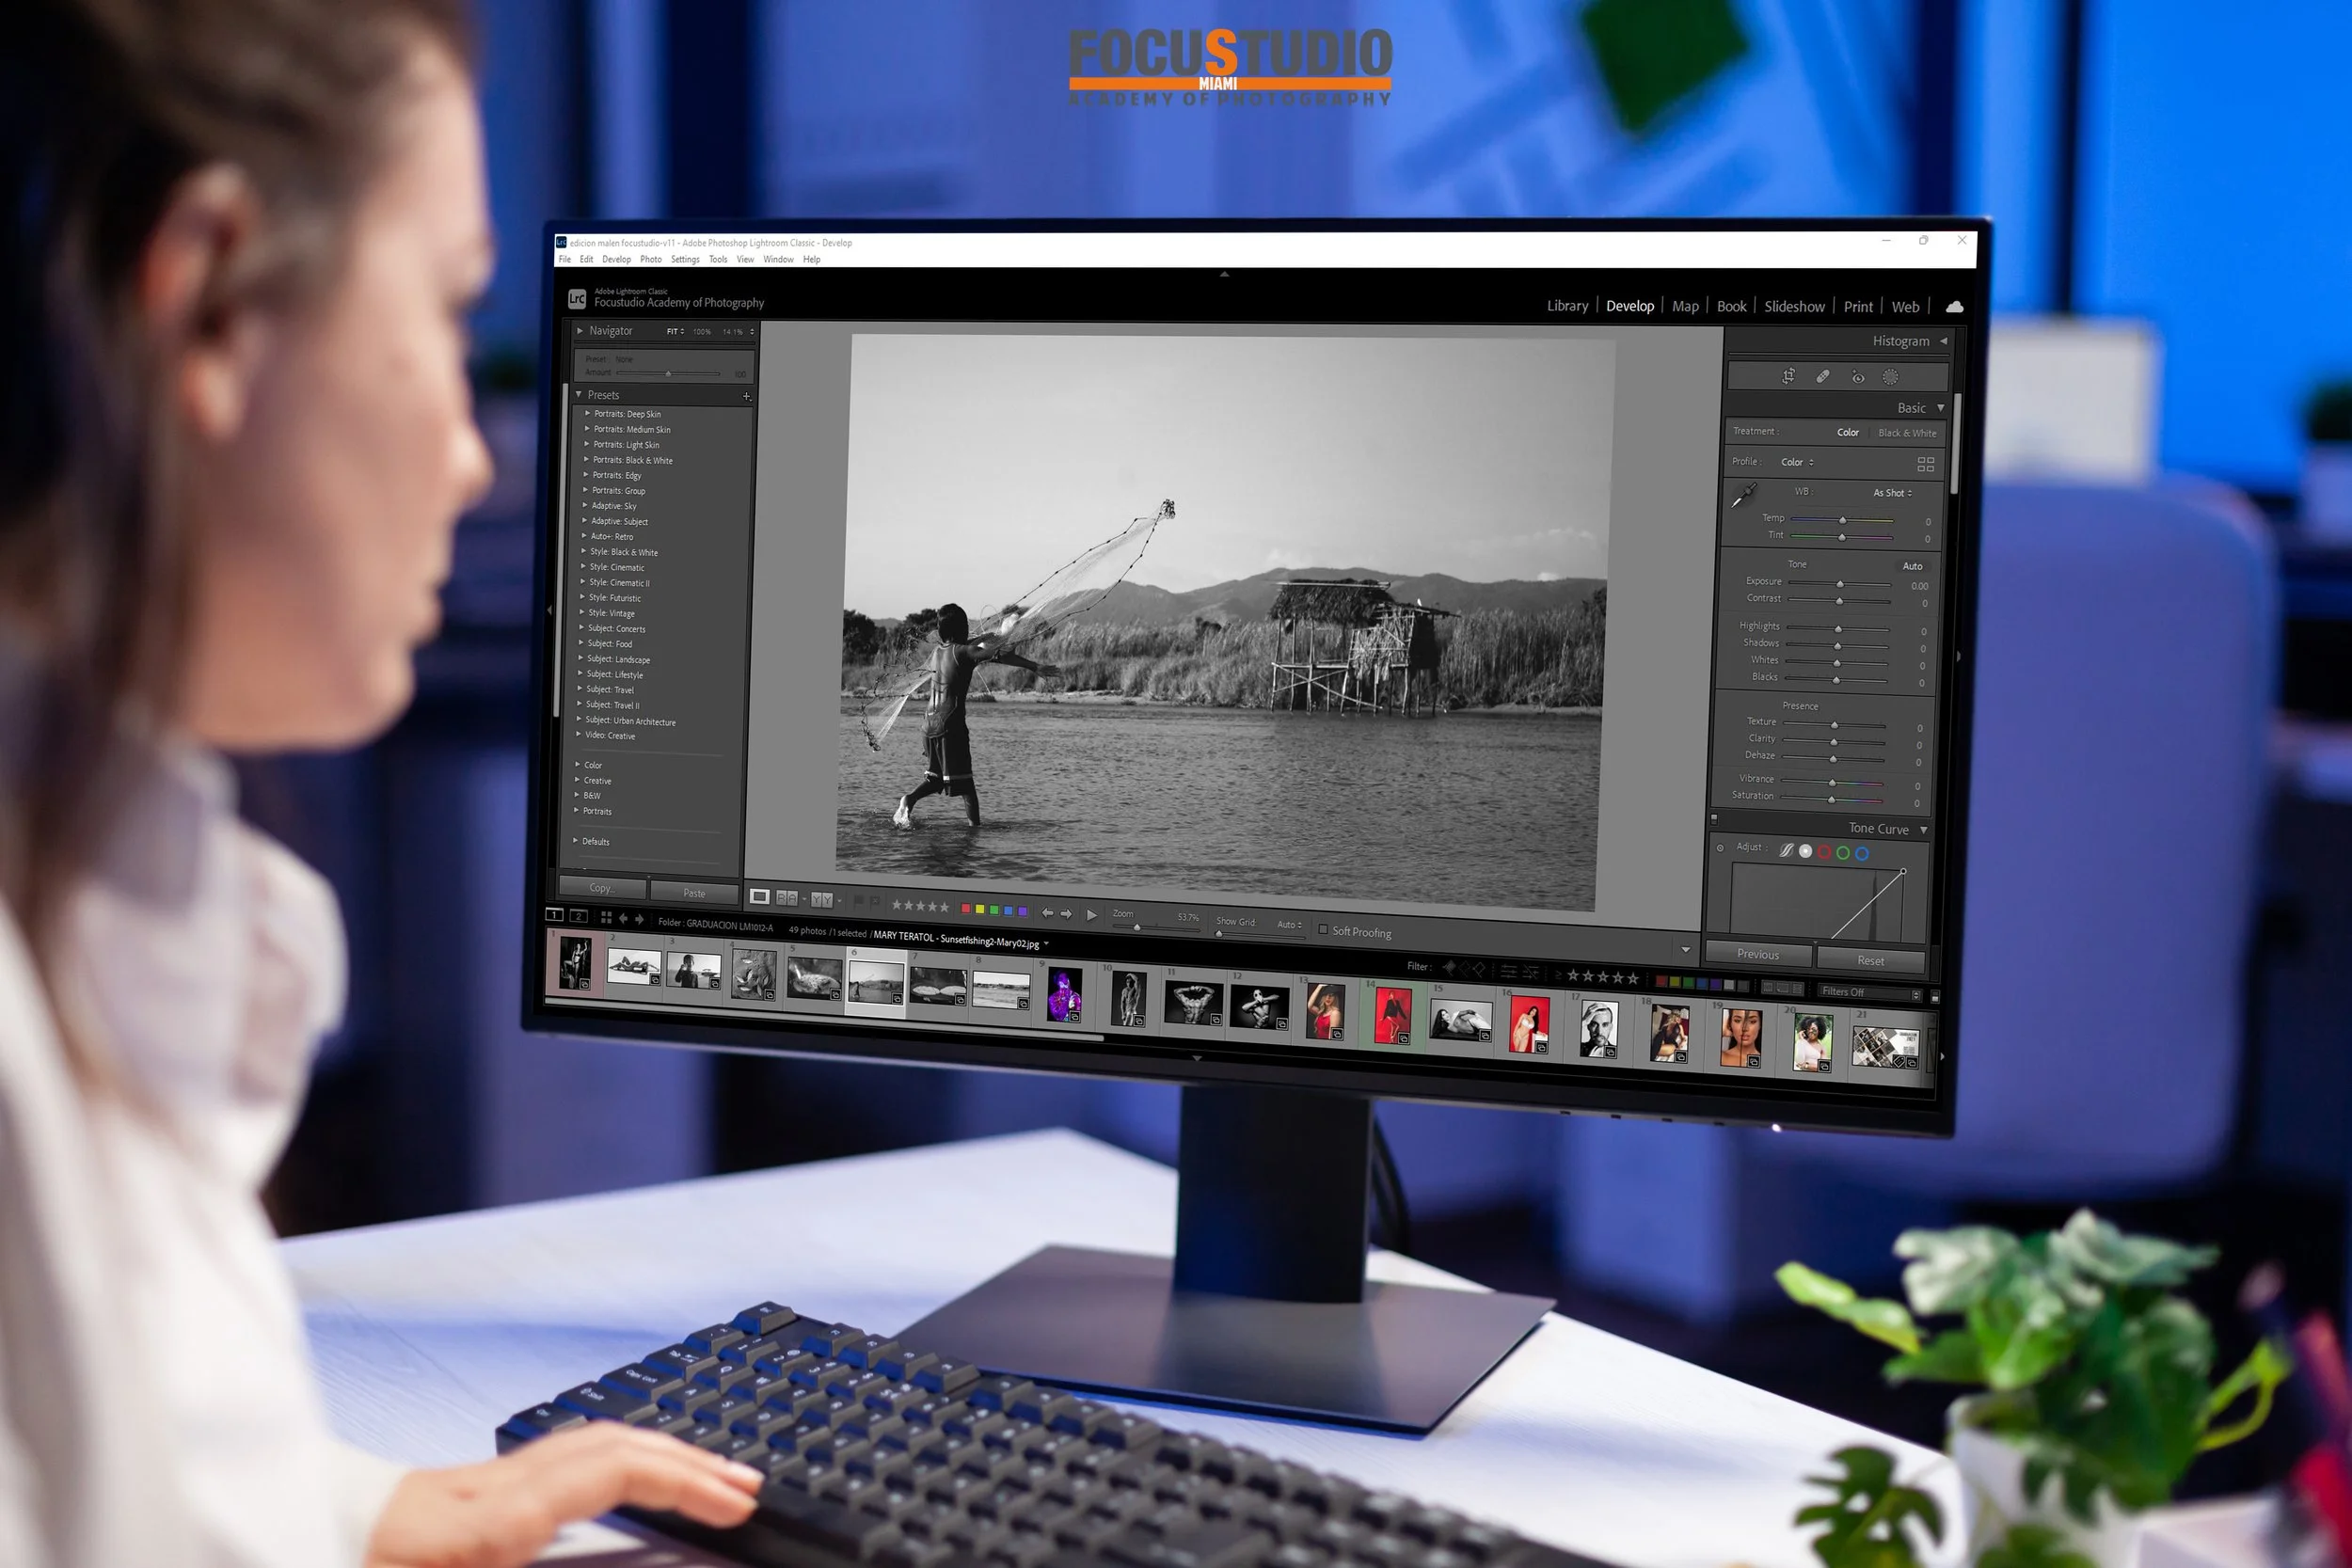Expand the Subject: Landscape preset group

click(x=581, y=659)
